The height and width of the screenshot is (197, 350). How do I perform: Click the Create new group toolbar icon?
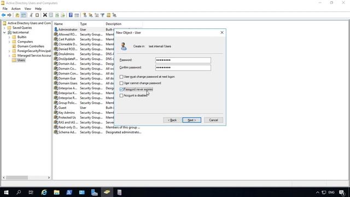click(91, 15)
